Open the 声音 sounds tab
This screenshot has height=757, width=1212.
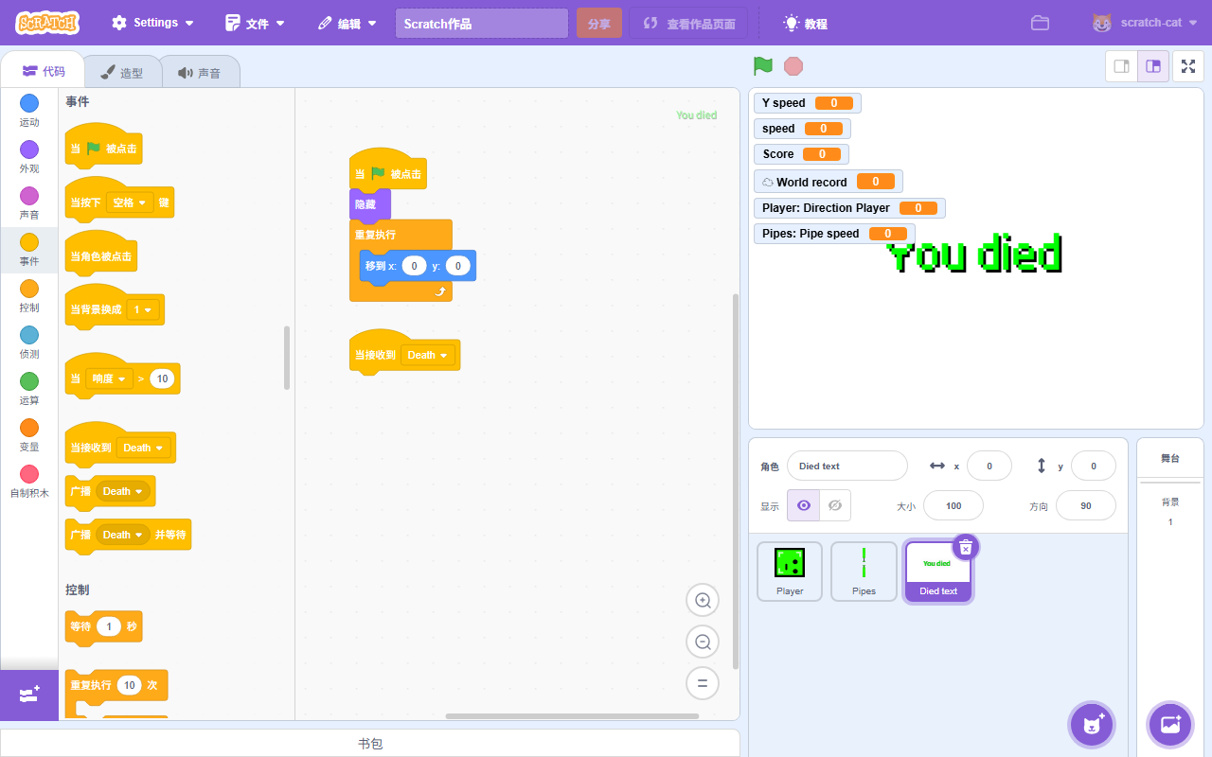199,73
